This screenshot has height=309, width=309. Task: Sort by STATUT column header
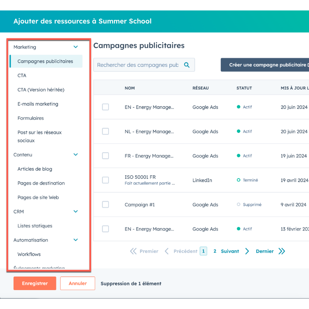pyautogui.click(x=244, y=88)
